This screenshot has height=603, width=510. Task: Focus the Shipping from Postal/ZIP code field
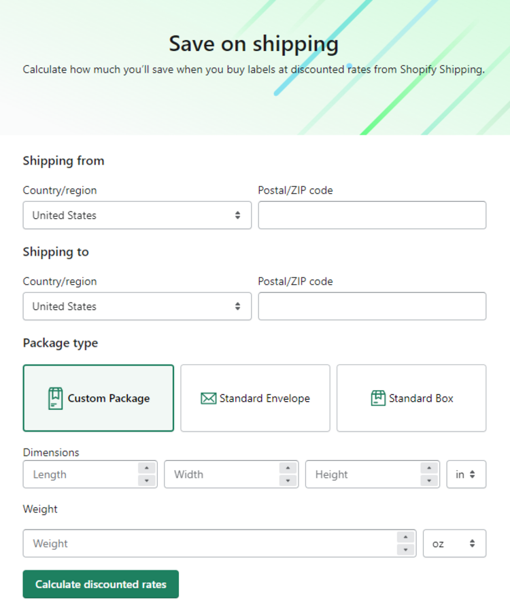pyautogui.click(x=372, y=216)
